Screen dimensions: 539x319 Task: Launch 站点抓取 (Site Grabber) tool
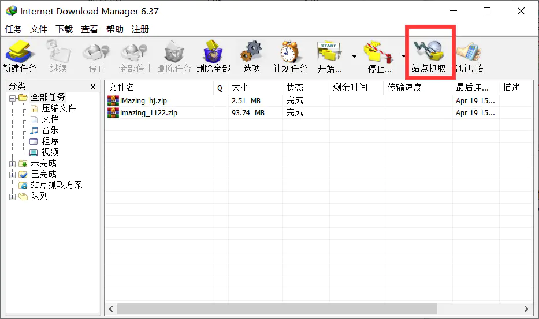pos(429,56)
